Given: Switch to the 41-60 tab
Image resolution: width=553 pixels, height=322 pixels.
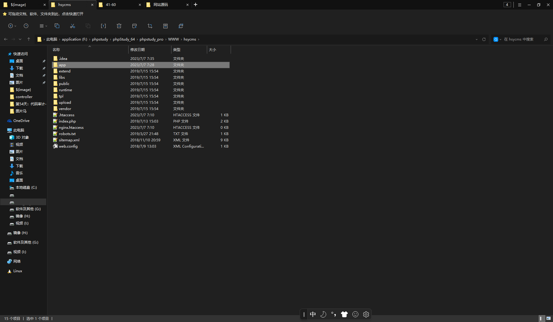Looking at the screenshot, I should click(x=120, y=5).
